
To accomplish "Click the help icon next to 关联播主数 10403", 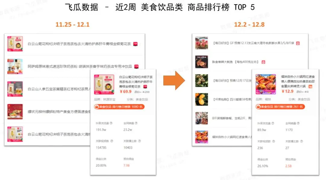I will [x=139, y=141].
